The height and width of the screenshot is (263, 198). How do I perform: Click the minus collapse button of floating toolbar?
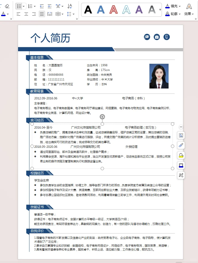click(x=181, y=127)
